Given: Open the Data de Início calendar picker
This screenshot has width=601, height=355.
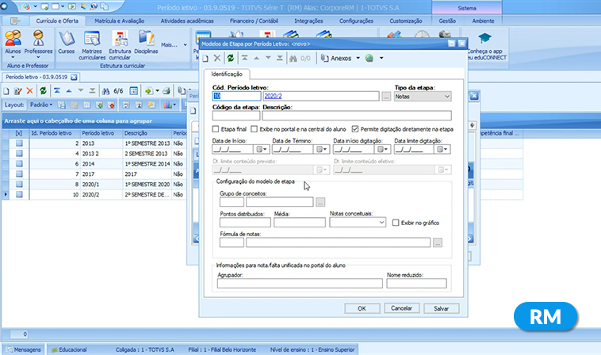Looking at the screenshot, I should click(x=262, y=148).
